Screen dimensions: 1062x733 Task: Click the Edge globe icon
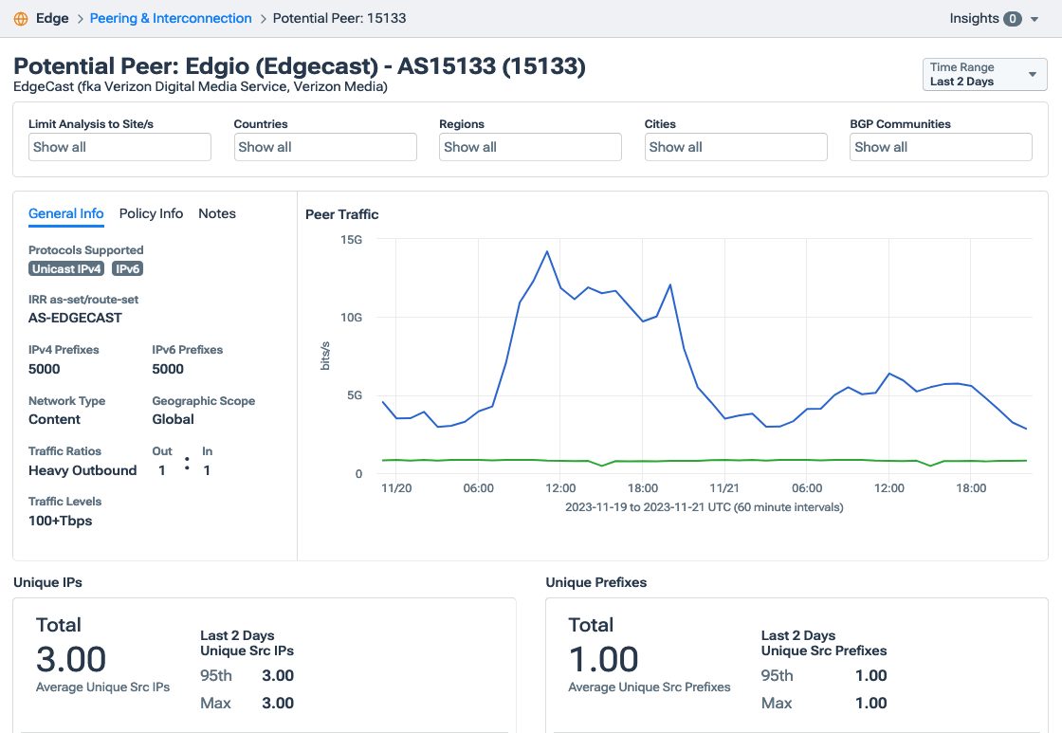tap(21, 19)
